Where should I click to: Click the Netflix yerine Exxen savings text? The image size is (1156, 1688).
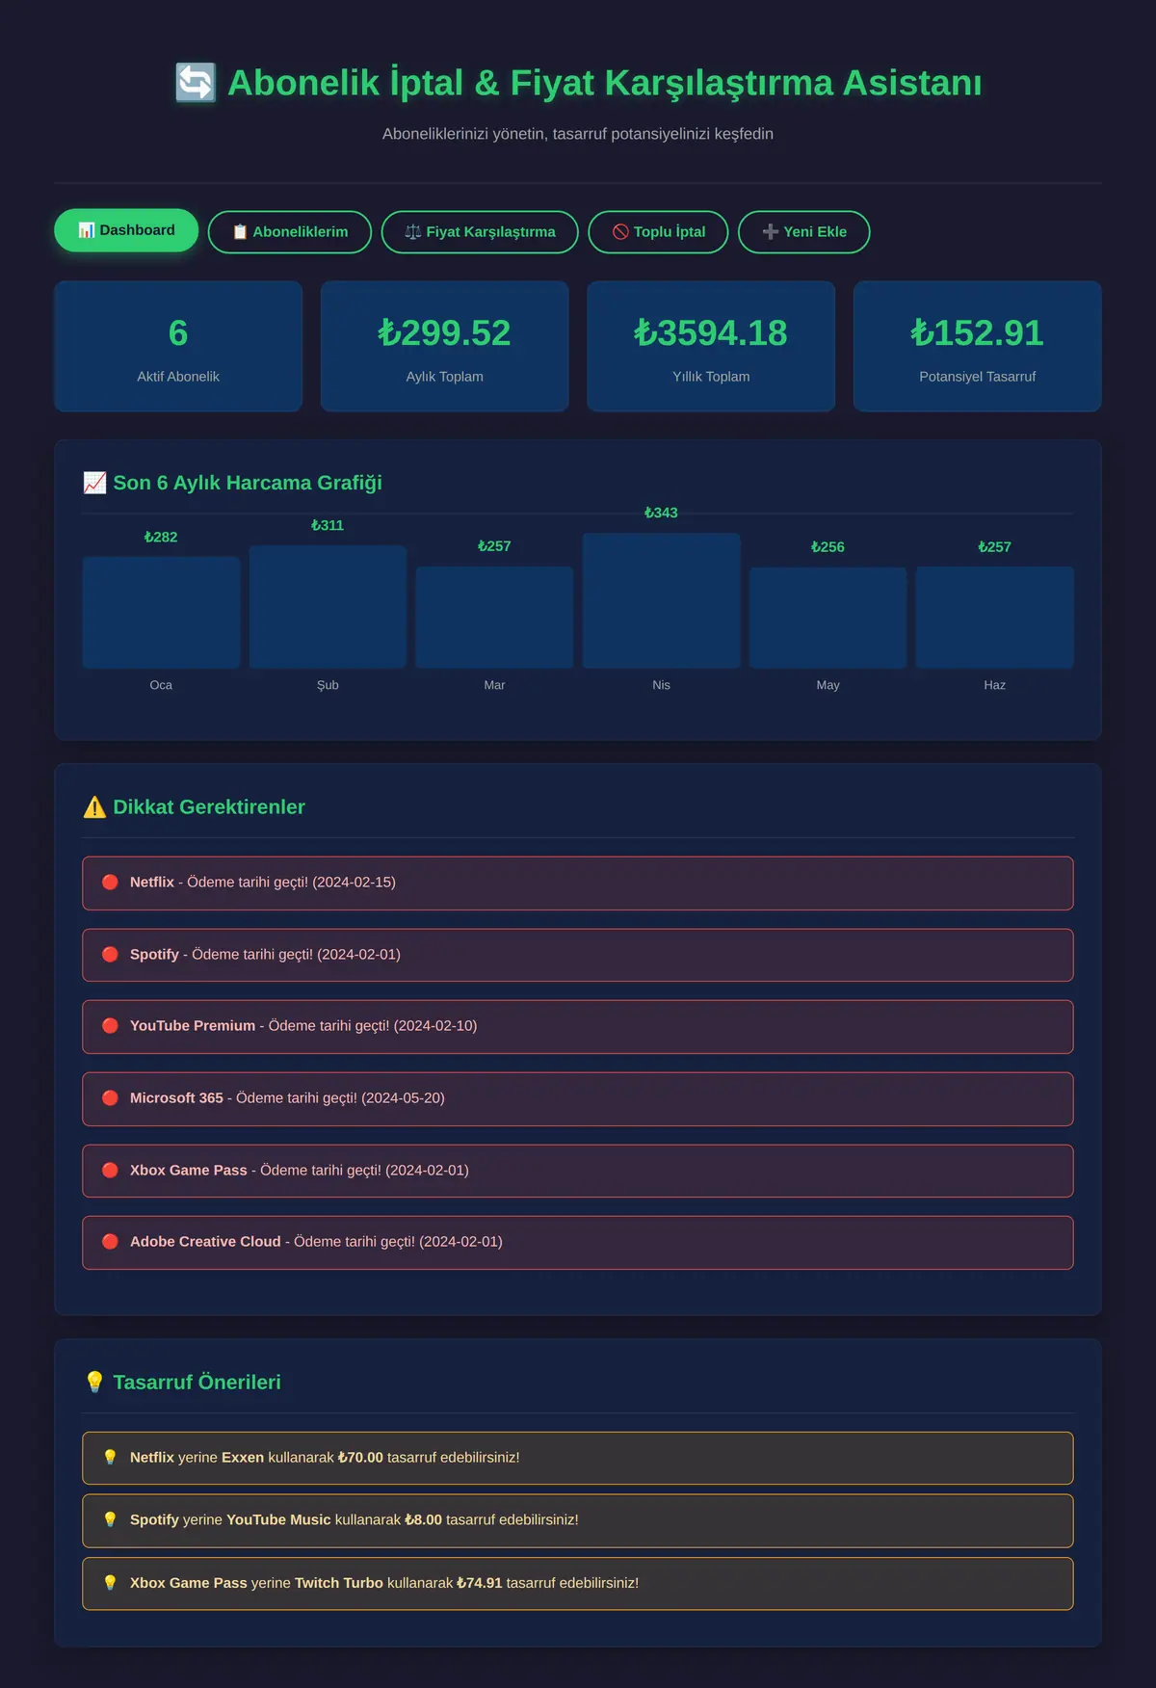[325, 1458]
